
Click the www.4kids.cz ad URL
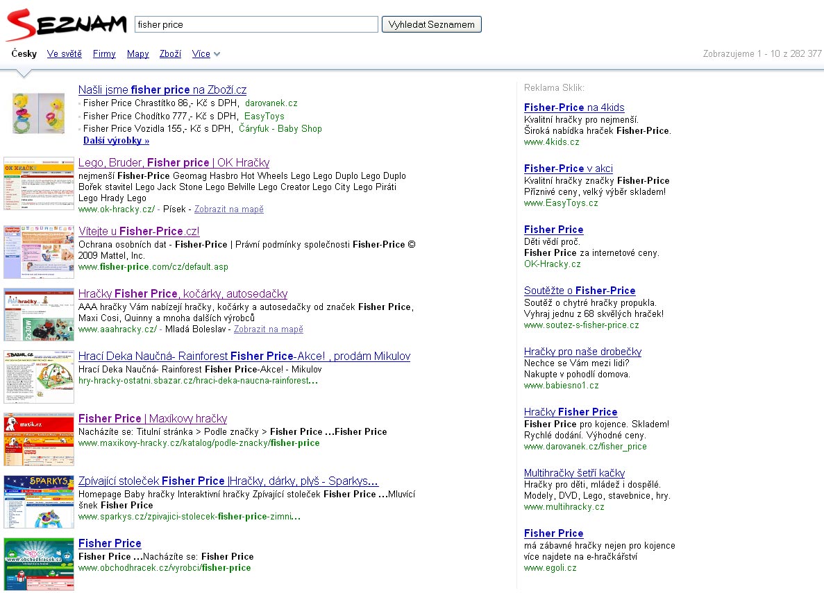(551, 141)
